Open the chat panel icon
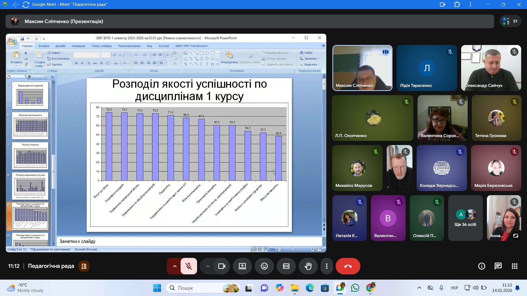 click(498, 266)
